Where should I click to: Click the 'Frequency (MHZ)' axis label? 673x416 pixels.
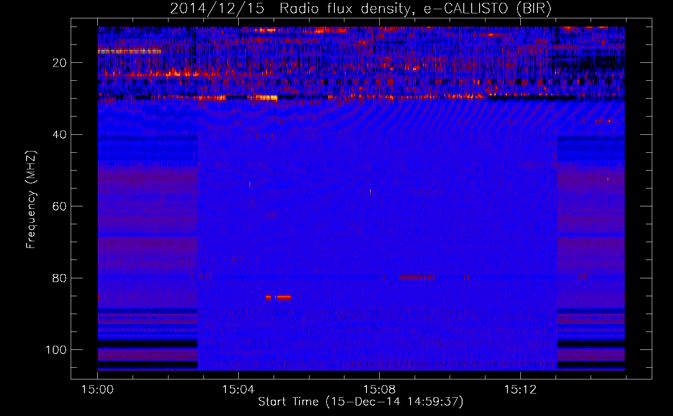tap(31, 199)
